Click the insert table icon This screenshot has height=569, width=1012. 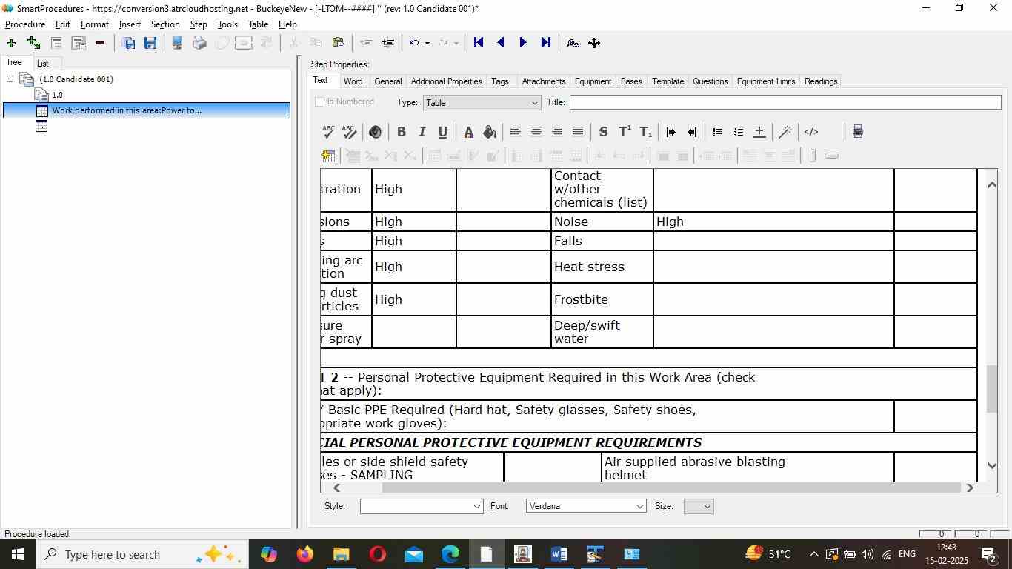(x=328, y=156)
